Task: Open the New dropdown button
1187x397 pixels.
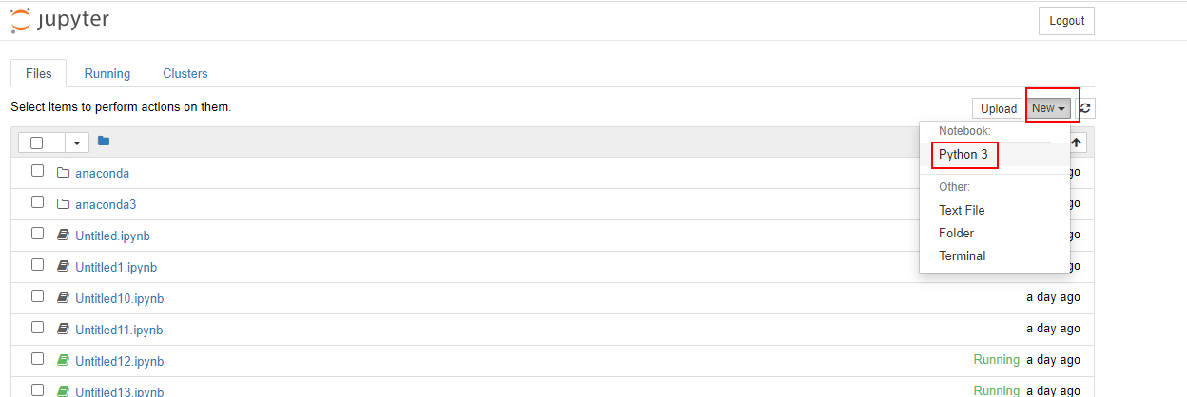Action: click(x=1048, y=108)
